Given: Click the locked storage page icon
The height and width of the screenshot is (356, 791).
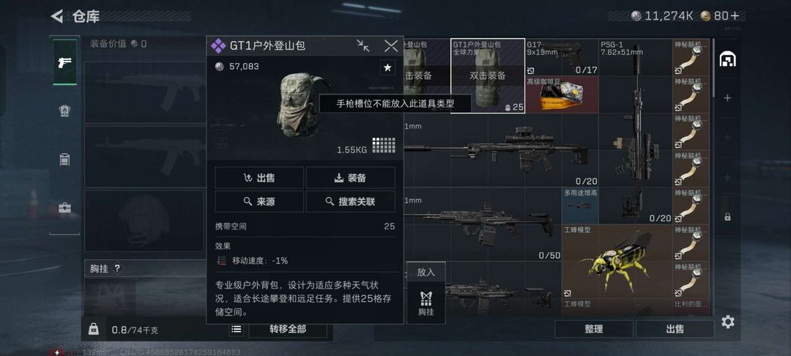Looking at the screenshot, I should click(727, 217).
